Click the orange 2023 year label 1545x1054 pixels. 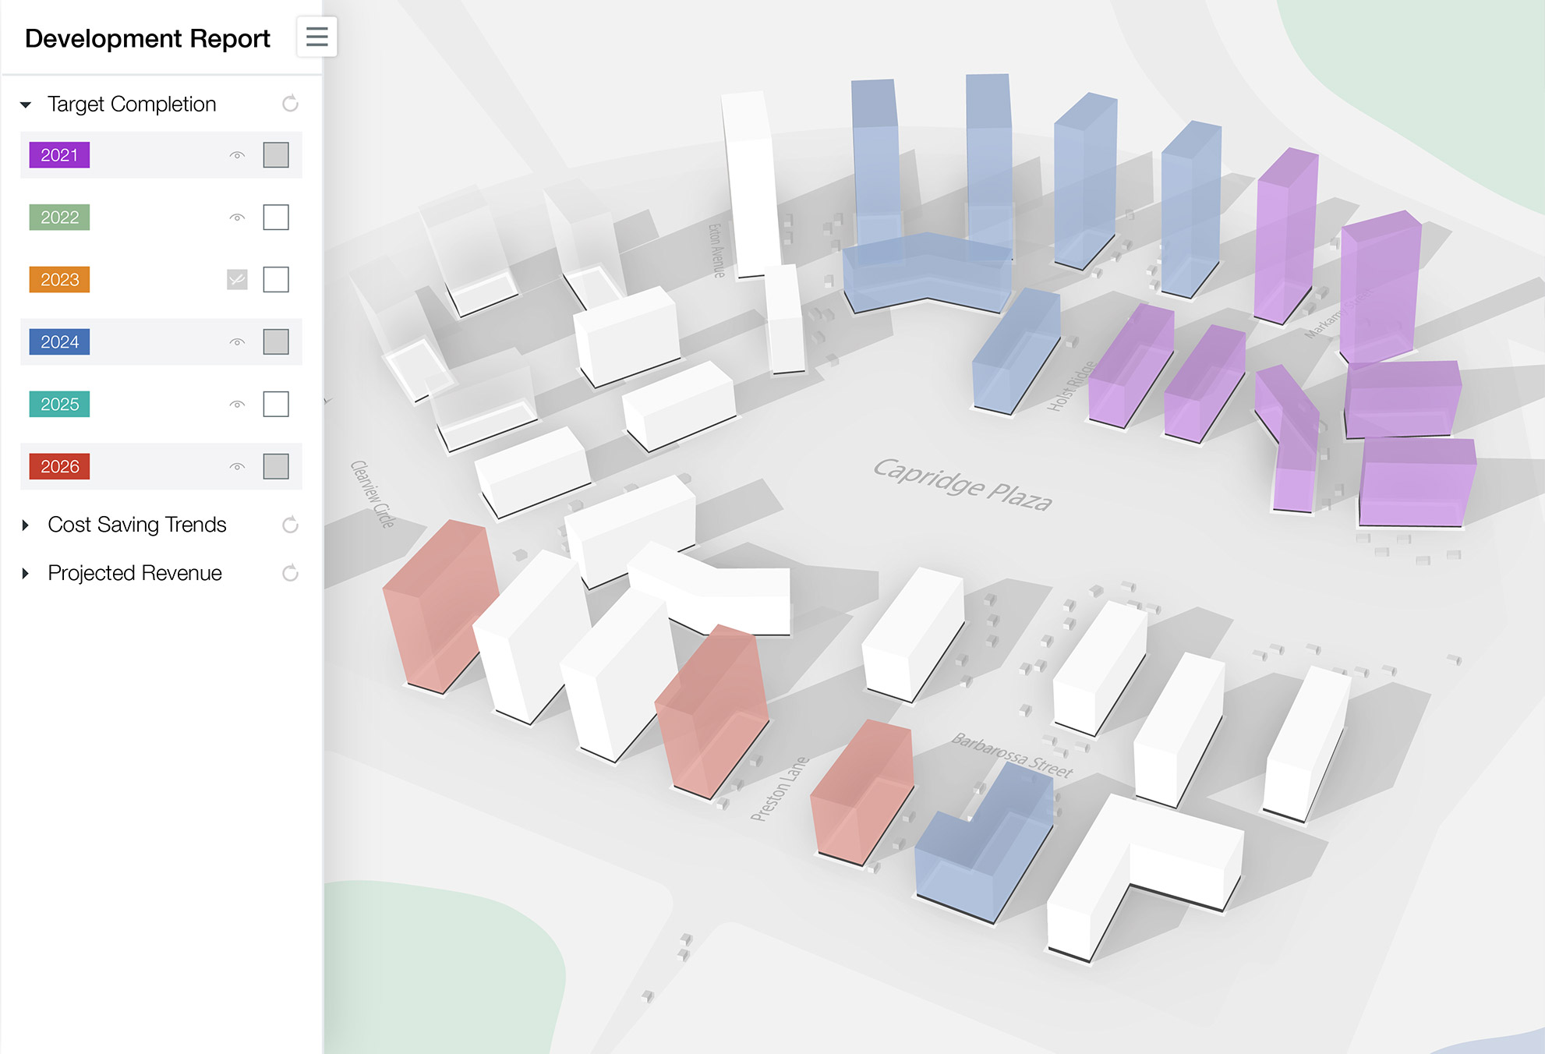click(x=59, y=280)
